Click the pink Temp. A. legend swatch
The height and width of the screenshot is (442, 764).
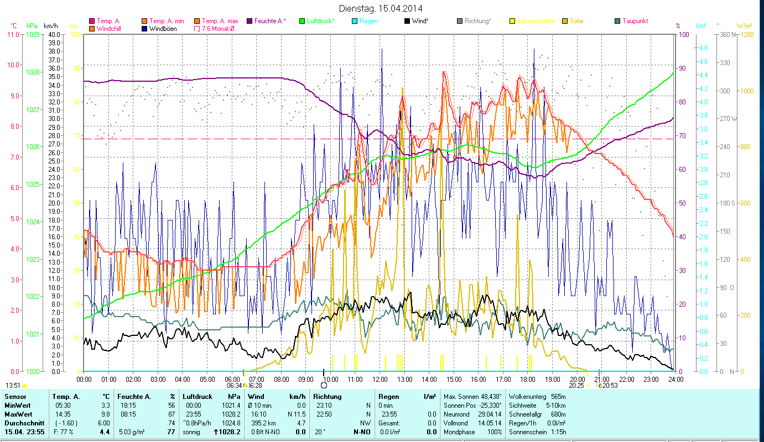(x=92, y=22)
